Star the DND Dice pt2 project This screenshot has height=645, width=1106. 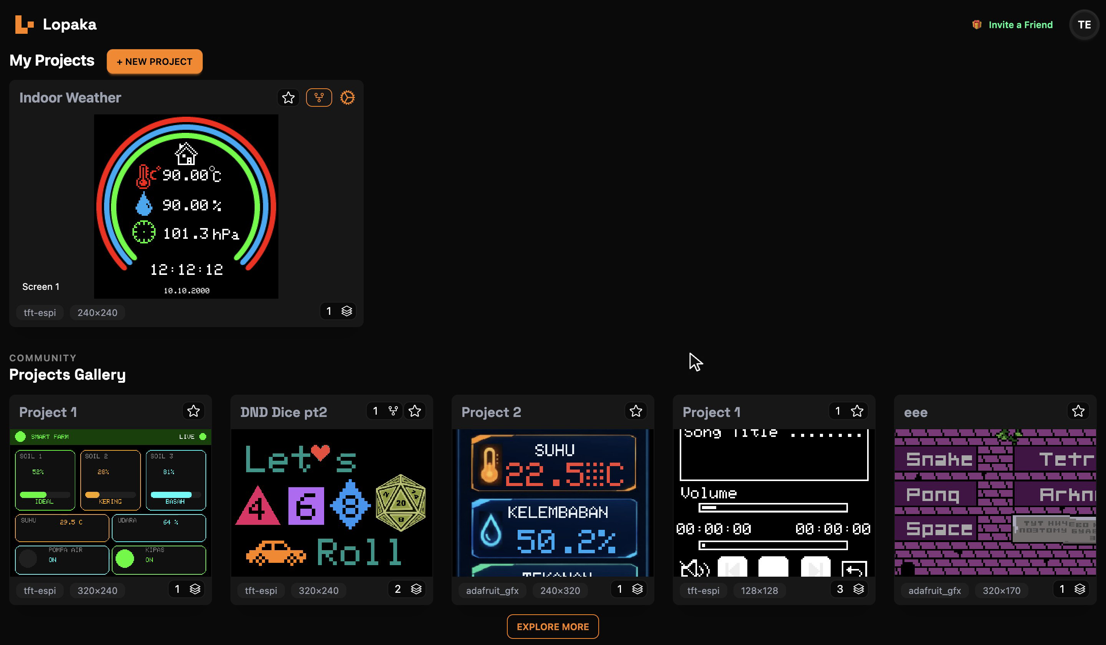(415, 411)
